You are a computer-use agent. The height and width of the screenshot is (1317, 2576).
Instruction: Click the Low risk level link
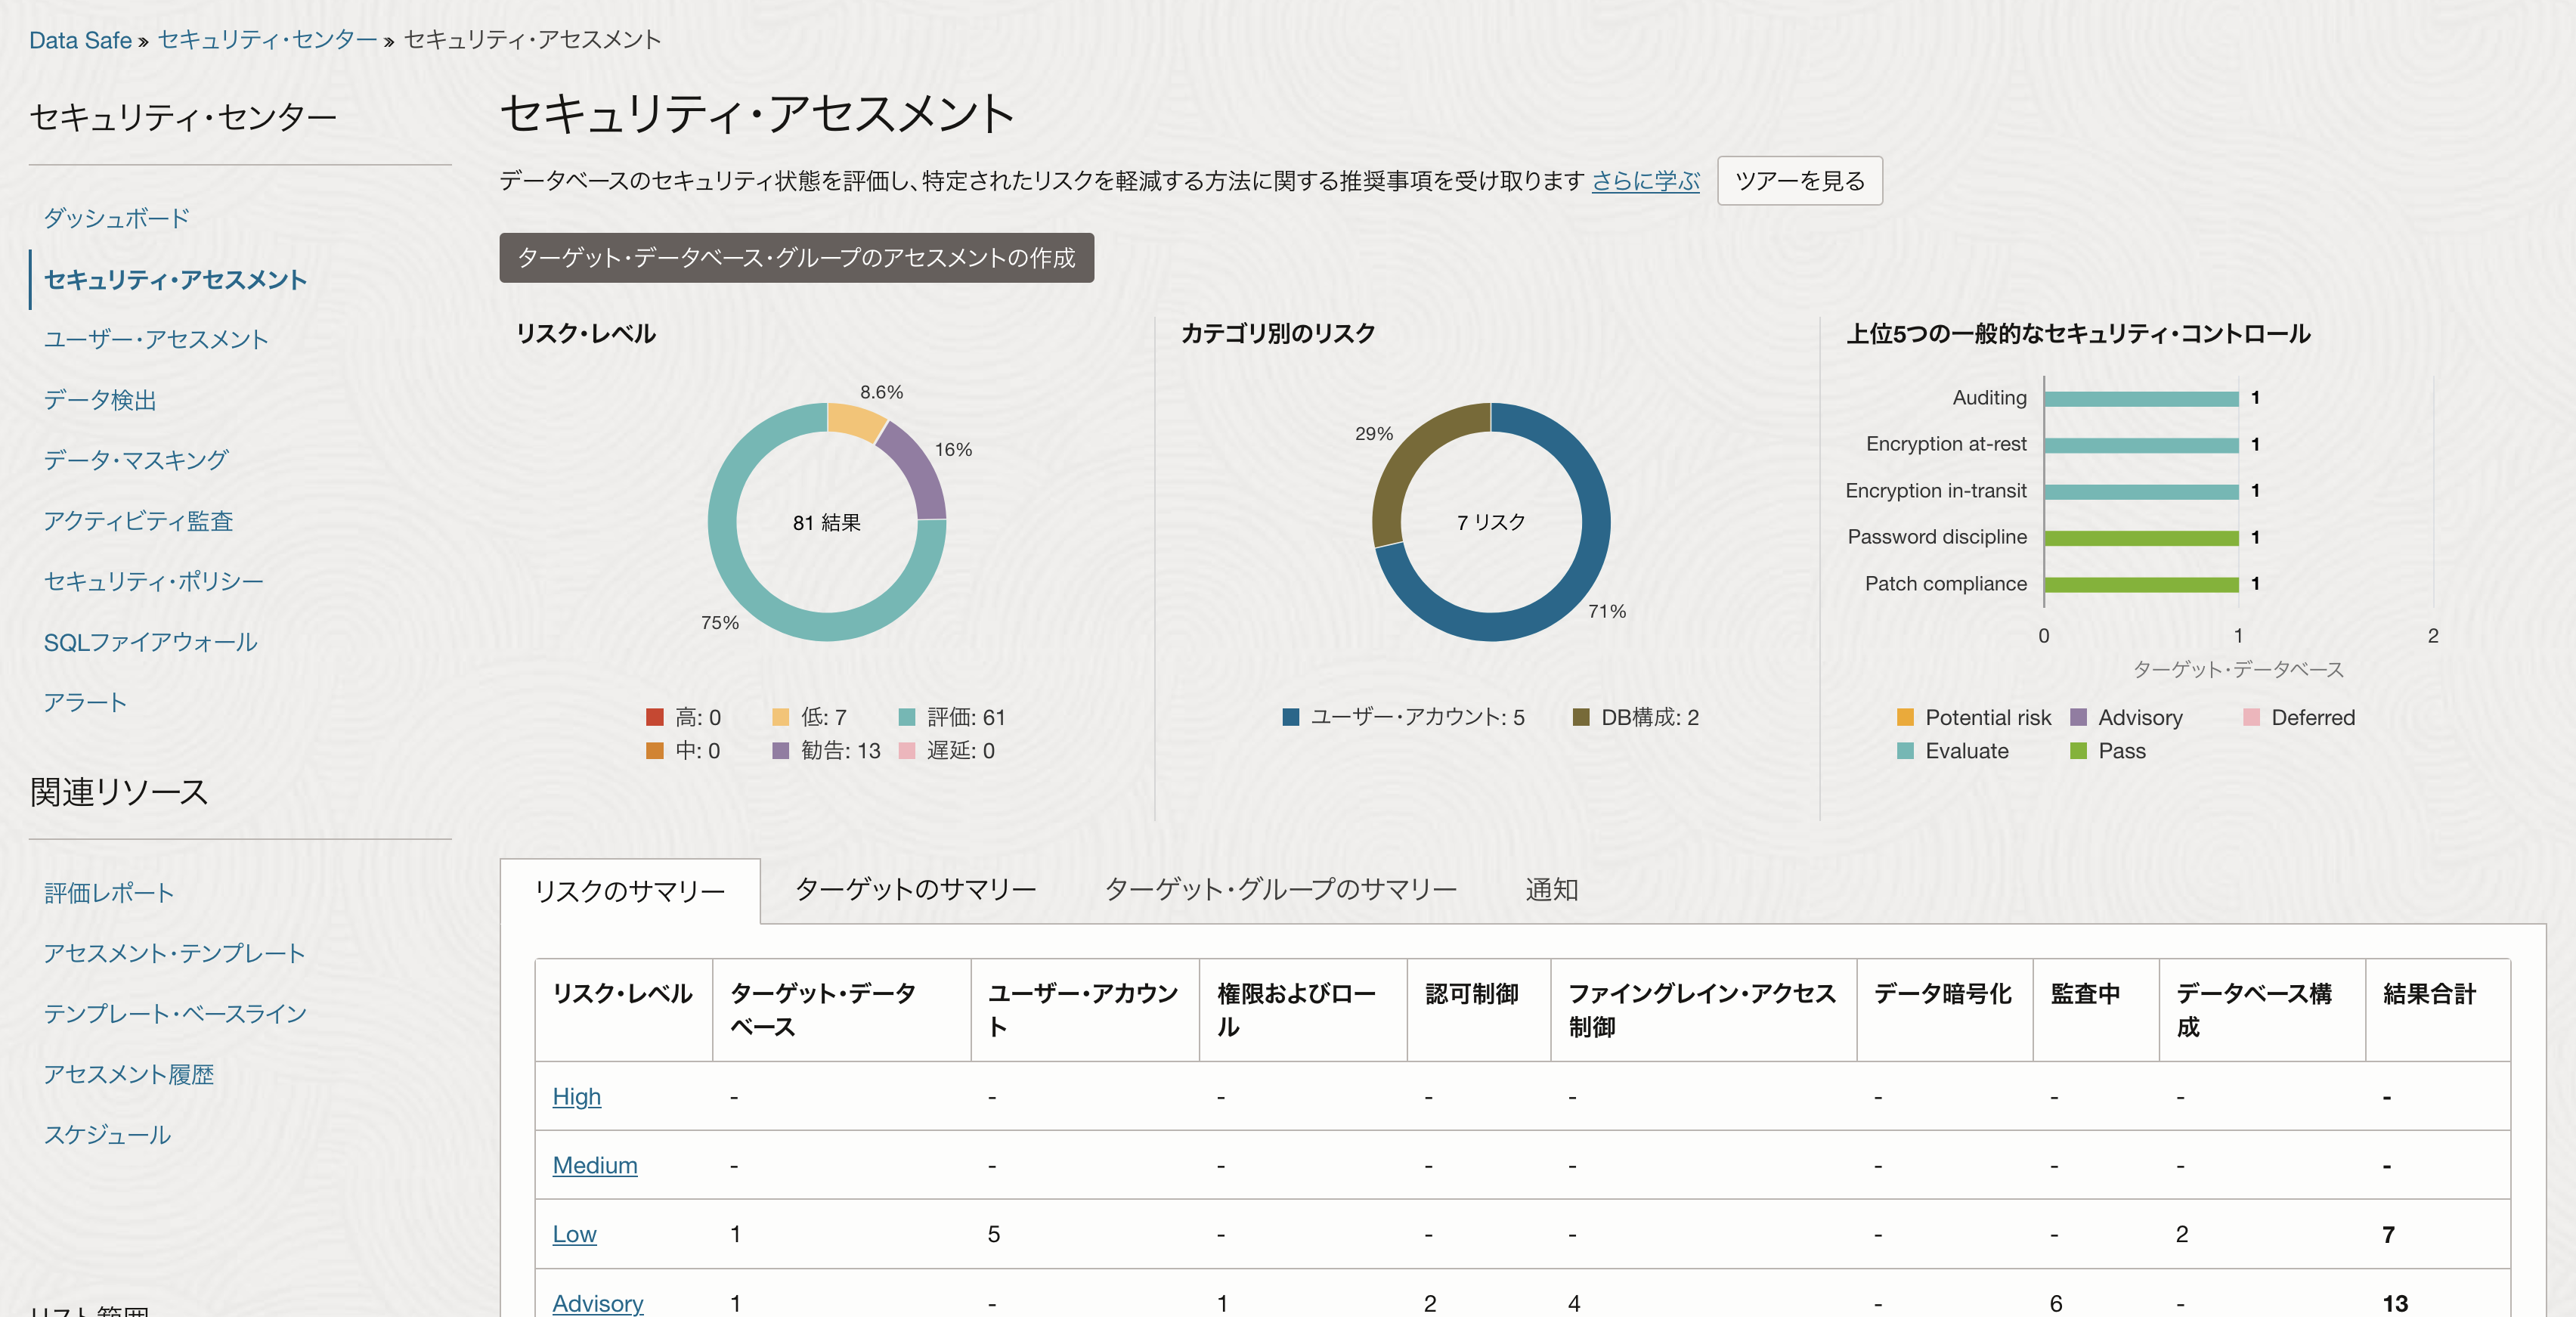pos(574,1234)
